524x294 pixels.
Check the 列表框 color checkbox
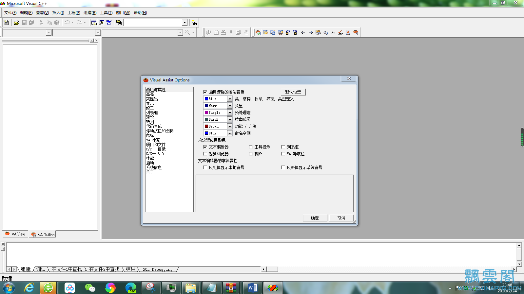(x=283, y=147)
